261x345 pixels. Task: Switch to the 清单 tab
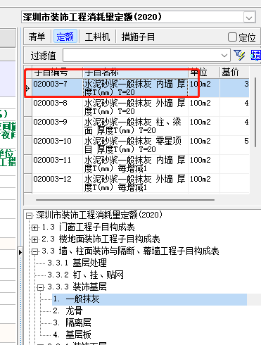(x=37, y=37)
